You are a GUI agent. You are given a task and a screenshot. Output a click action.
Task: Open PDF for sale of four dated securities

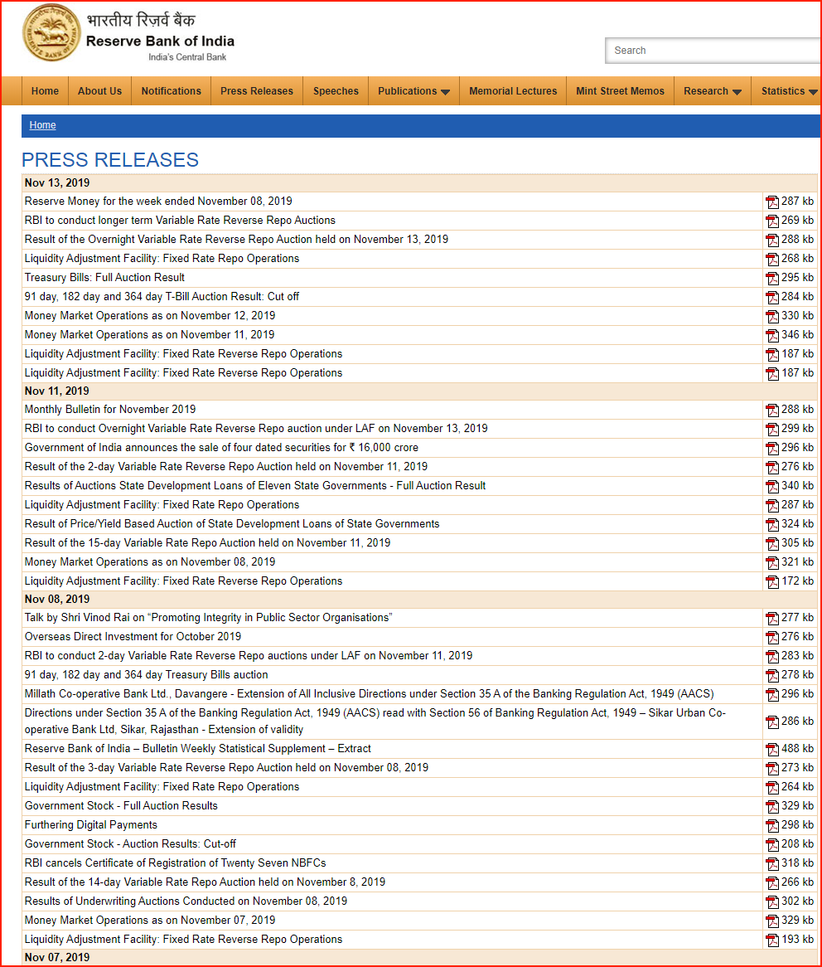click(772, 449)
